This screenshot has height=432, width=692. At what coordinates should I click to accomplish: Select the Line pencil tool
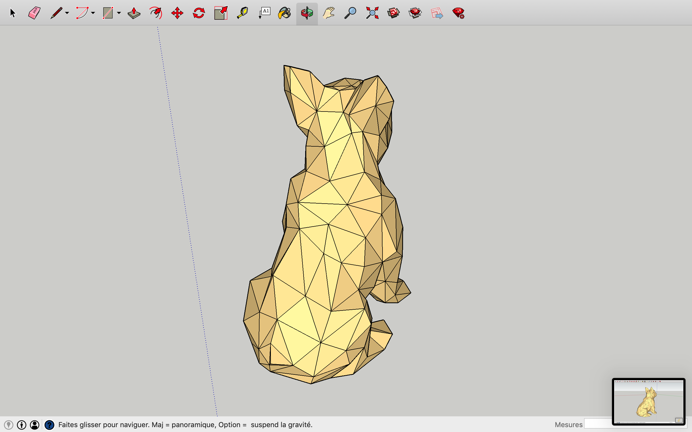pyautogui.click(x=56, y=13)
